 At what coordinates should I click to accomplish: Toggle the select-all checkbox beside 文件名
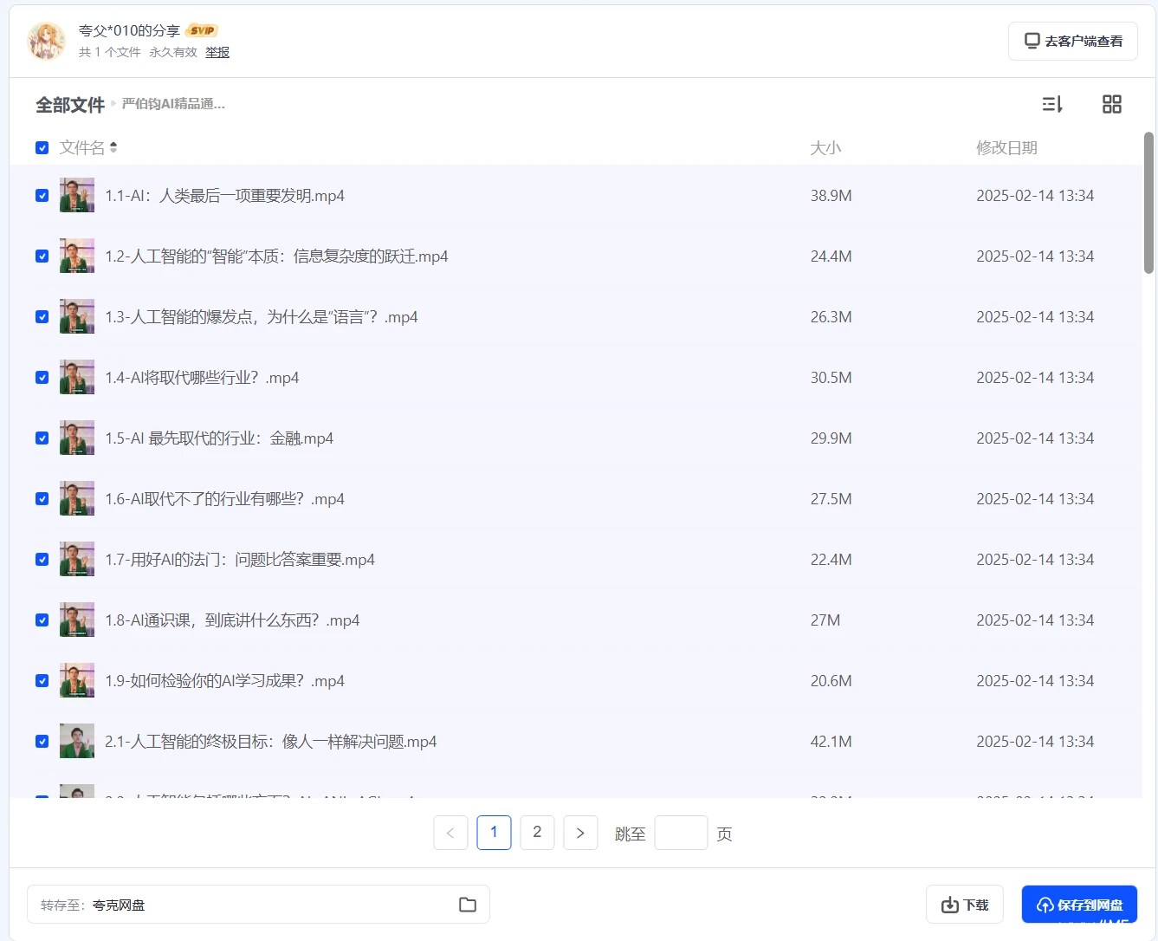click(x=42, y=148)
